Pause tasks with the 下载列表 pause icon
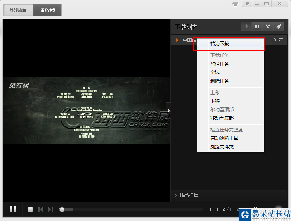This screenshot has height=221, width=291. [x=257, y=27]
